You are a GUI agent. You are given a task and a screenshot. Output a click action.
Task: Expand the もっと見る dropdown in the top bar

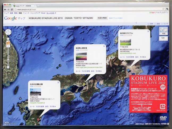[x=51, y=13]
